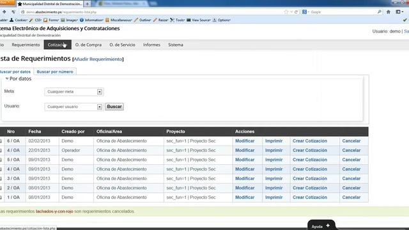Click Crear Cotización in the Operador row
The height and width of the screenshot is (230, 409).
309,150
